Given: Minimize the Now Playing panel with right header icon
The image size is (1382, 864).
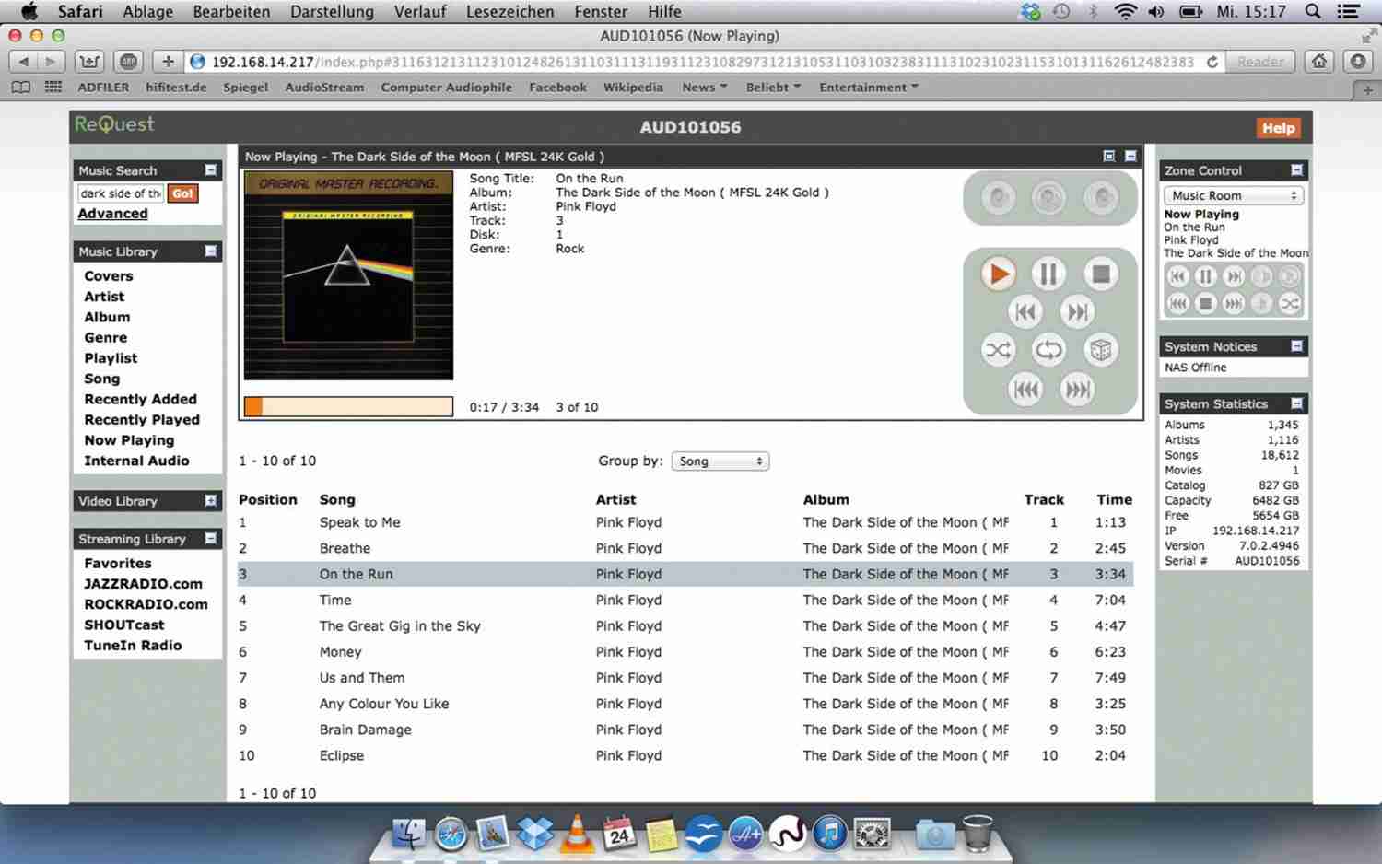Looking at the screenshot, I should click(1130, 157).
